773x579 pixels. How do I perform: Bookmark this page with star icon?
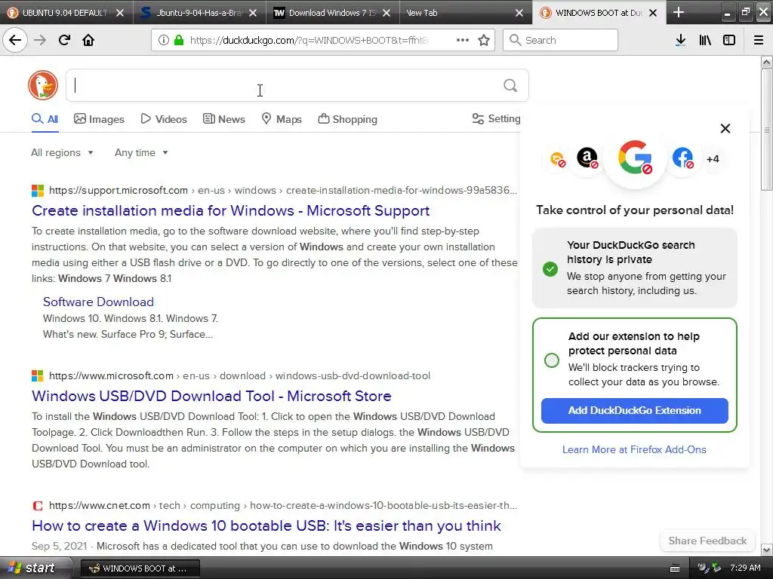click(484, 40)
